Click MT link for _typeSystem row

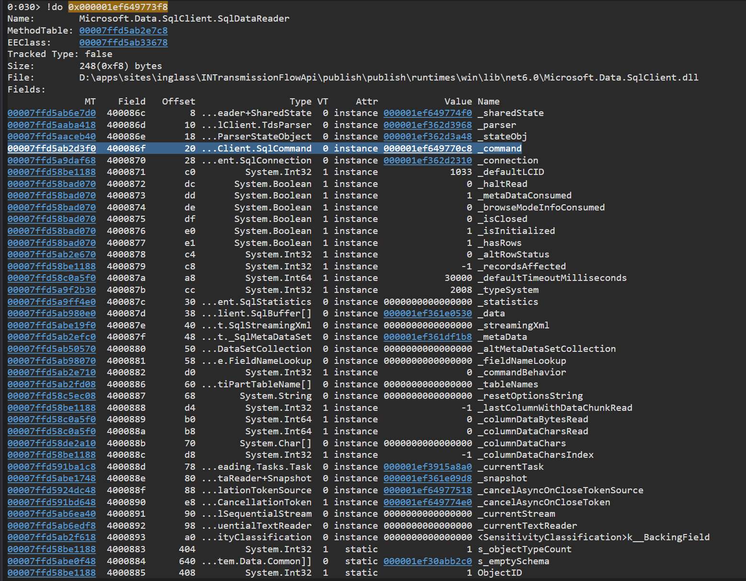[x=51, y=290]
